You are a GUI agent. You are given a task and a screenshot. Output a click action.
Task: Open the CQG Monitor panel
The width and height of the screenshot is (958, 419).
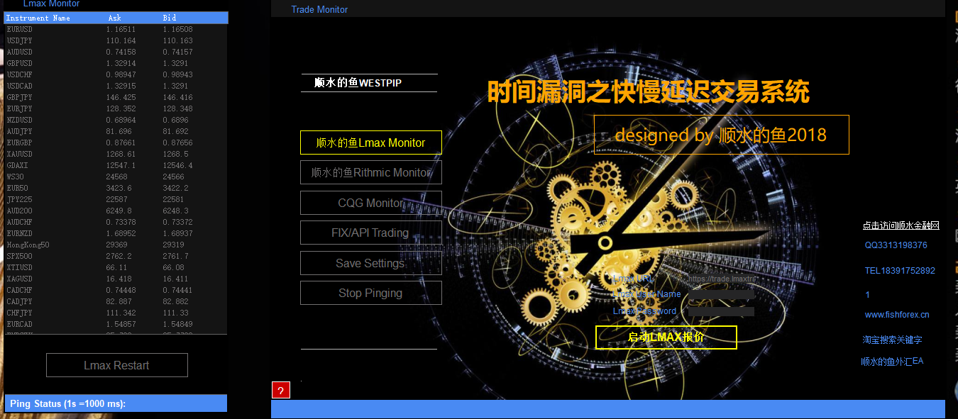[370, 203]
